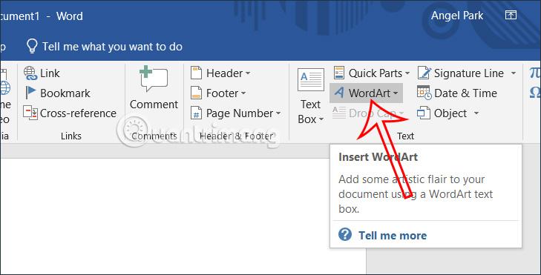Screen dimensions: 541x275
Task: Expand the Signature Line dropdown arrow
Action: pos(514,73)
